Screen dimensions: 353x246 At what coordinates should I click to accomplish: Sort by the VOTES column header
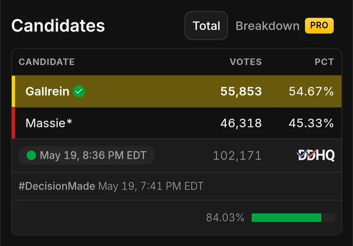pos(246,62)
